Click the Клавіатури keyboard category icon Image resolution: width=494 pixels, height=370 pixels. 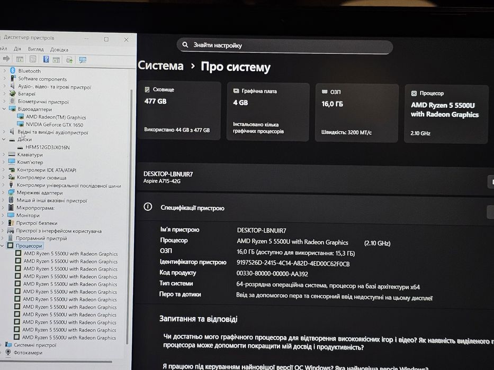[12, 154]
